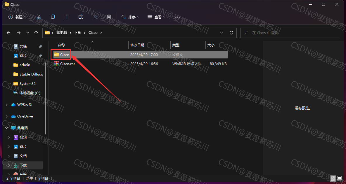Click the 在 Cisco 中搜索 search box
346x184 pixels.
(x=290, y=33)
